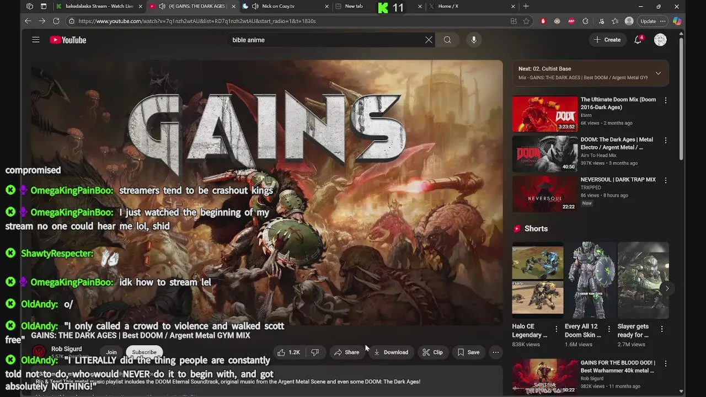Open Halo CE Legendary short

coord(538,280)
